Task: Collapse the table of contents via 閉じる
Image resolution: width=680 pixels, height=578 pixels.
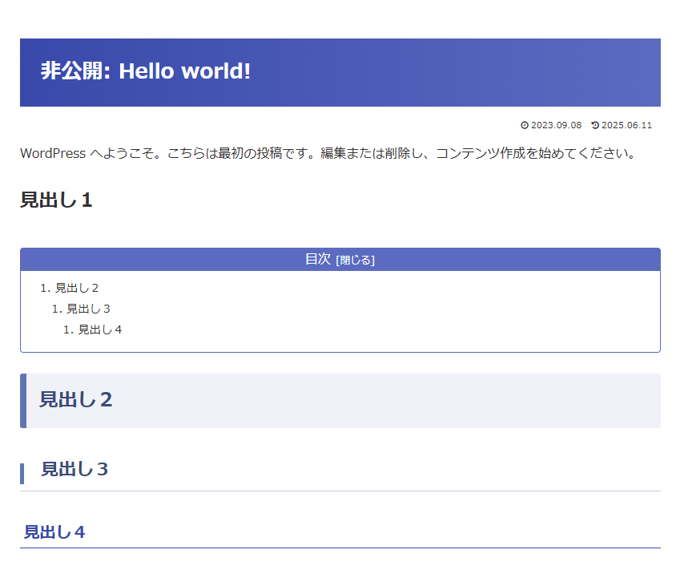Action: coord(355,261)
